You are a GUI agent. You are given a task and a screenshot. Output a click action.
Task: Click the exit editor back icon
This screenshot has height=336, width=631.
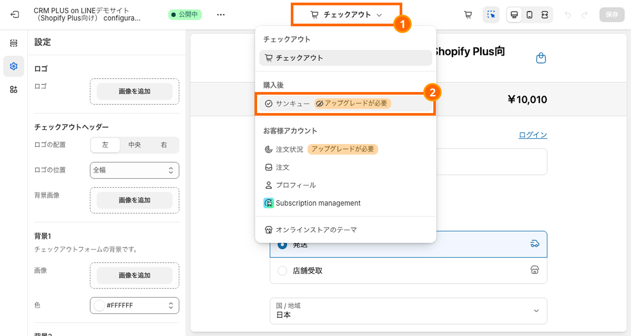tap(15, 14)
